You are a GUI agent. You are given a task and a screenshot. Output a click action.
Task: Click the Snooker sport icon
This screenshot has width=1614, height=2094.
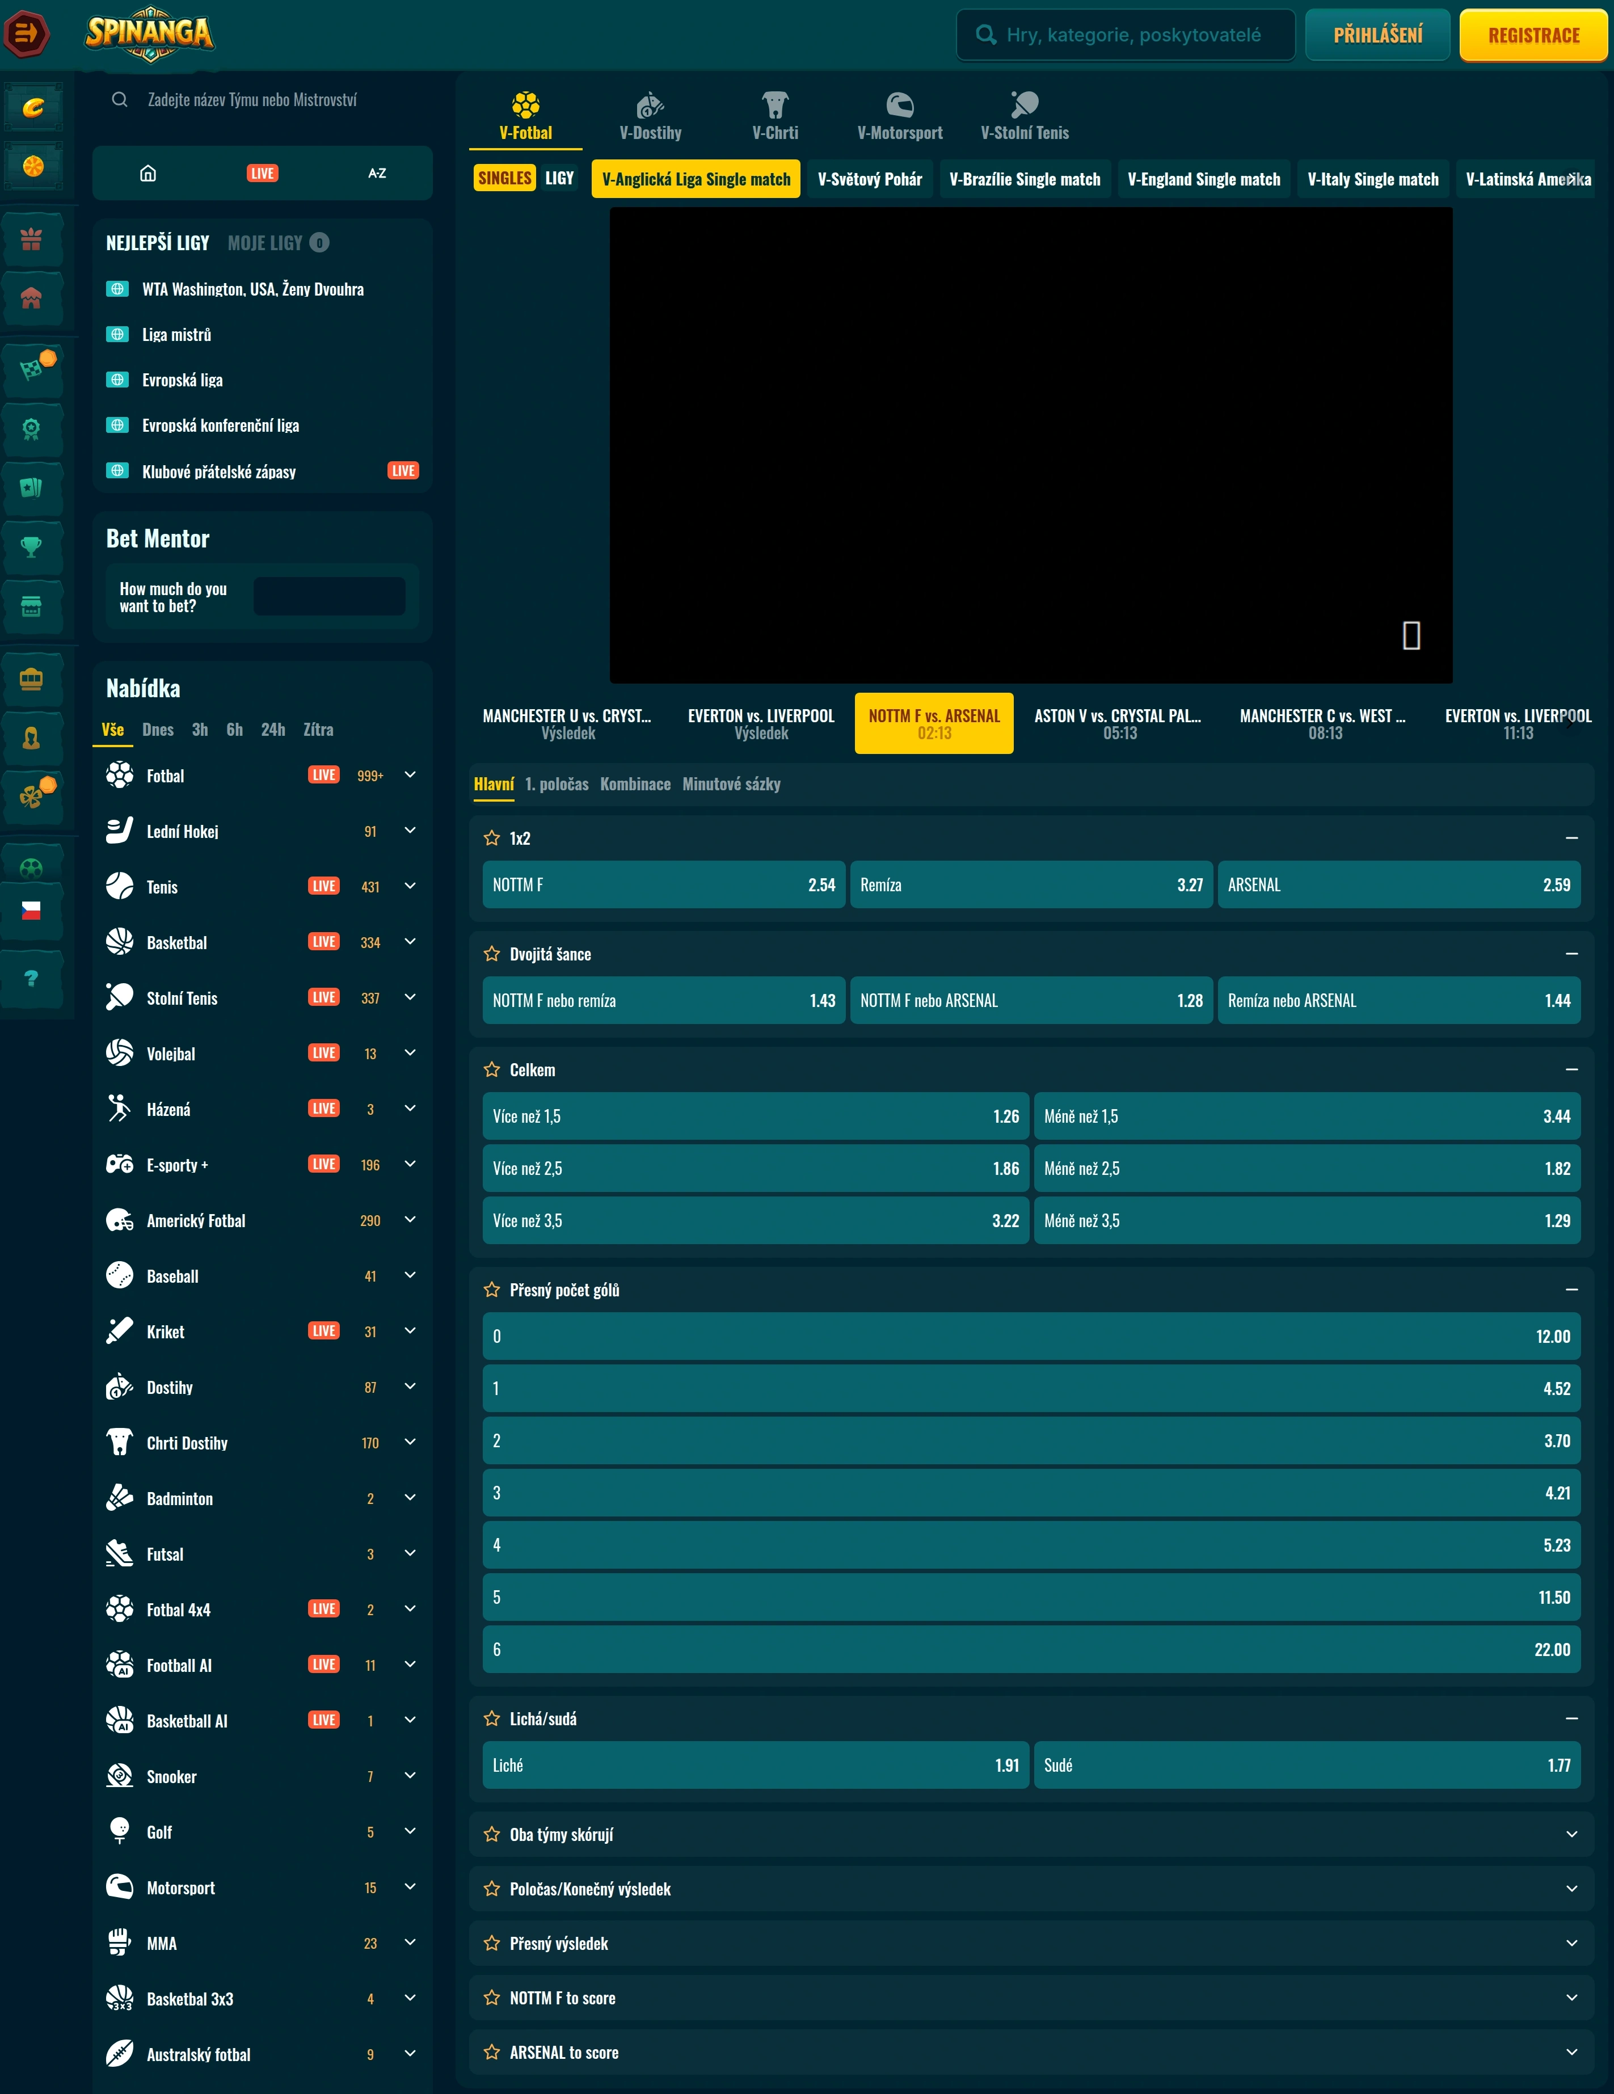coord(120,1776)
